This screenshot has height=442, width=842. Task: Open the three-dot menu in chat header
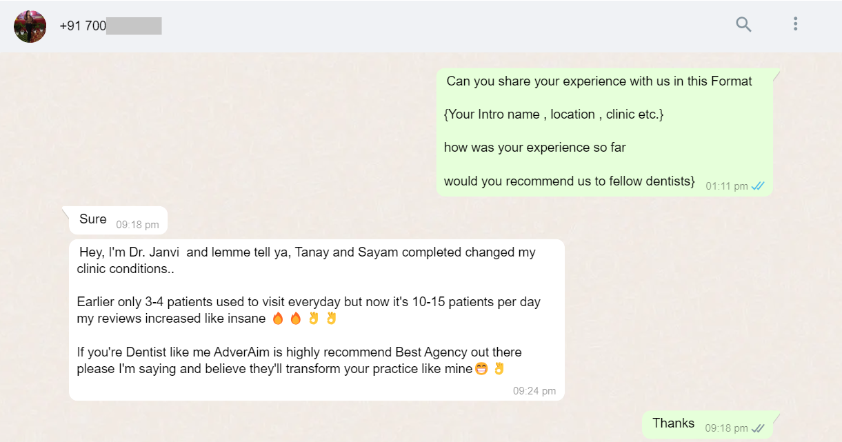coord(795,25)
